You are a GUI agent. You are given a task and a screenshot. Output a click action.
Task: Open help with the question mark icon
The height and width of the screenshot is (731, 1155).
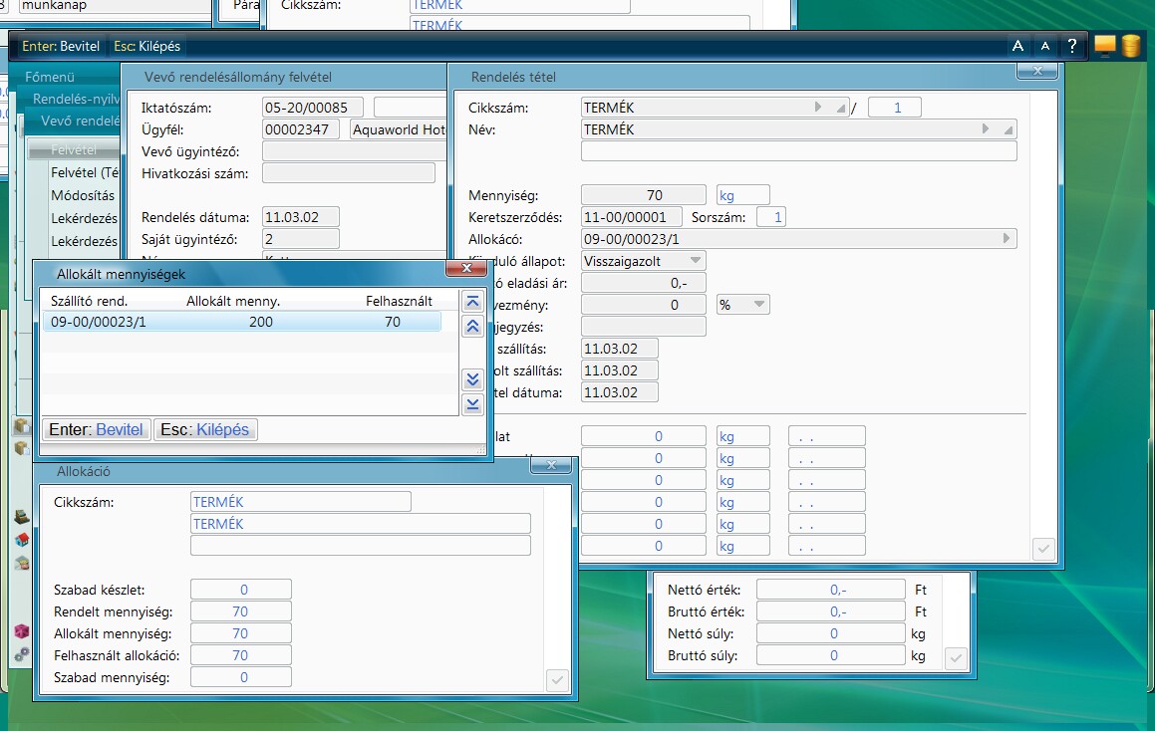pyautogui.click(x=1072, y=46)
